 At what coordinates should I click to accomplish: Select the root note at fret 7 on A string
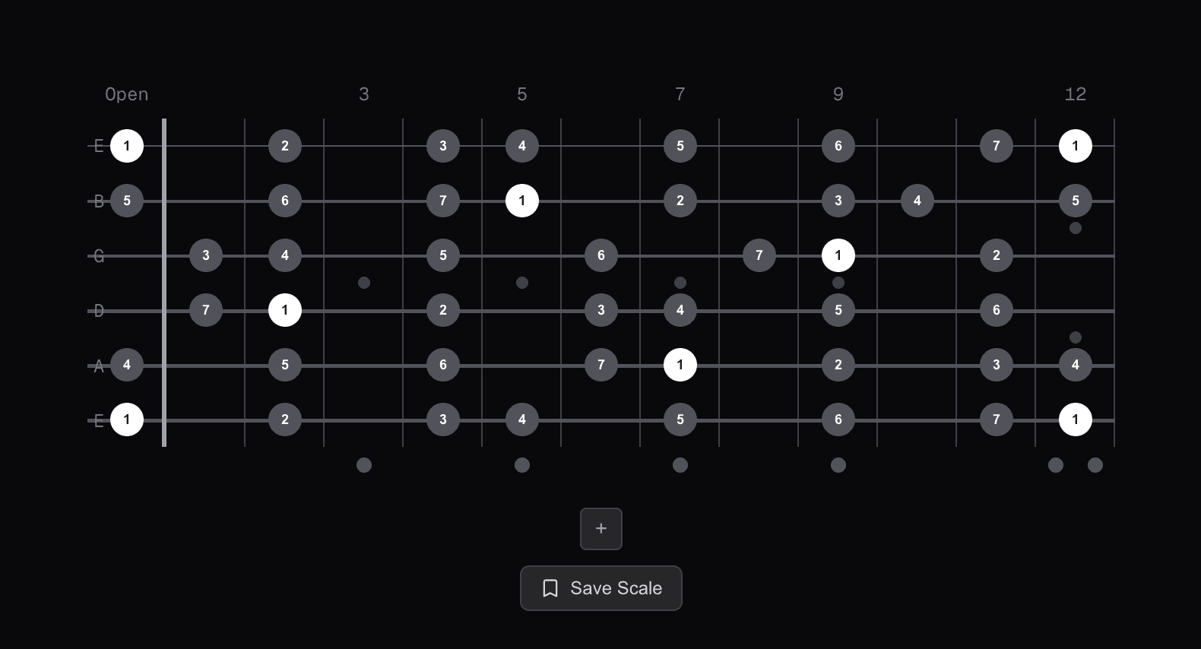tap(680, 365)
